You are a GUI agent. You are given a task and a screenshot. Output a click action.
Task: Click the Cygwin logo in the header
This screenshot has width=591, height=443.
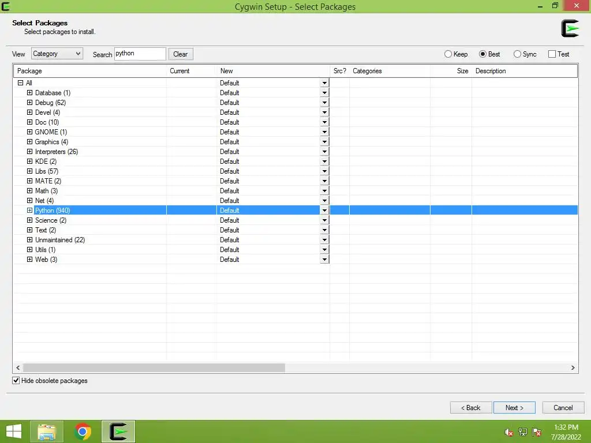point(570,28)
